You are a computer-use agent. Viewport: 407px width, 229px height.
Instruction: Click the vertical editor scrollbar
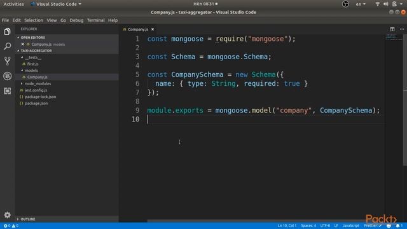tap(404, 100)
